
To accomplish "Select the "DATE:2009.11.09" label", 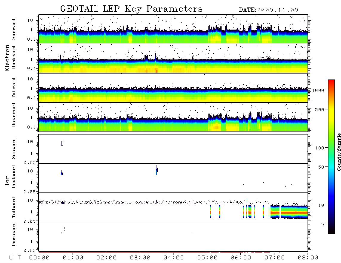I will point(268,10).
